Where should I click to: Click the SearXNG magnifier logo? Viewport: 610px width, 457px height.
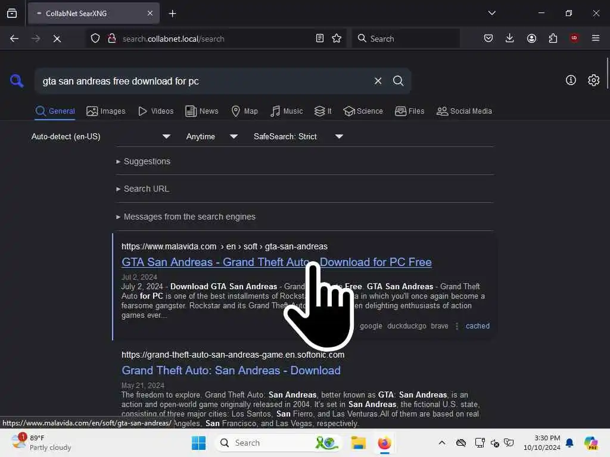click(17, 81)
